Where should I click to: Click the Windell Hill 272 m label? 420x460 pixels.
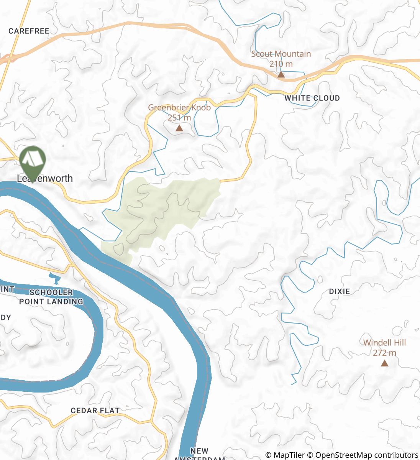[384, 348]
